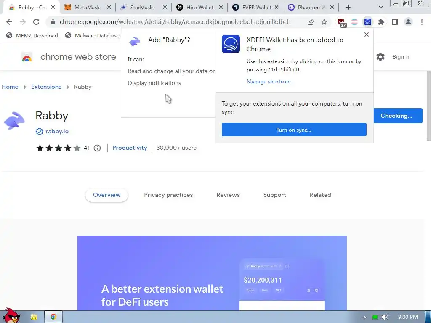Open the Privacy practices tab
The width and height of the screenshot is (431, 323).
tap(168, 195)
